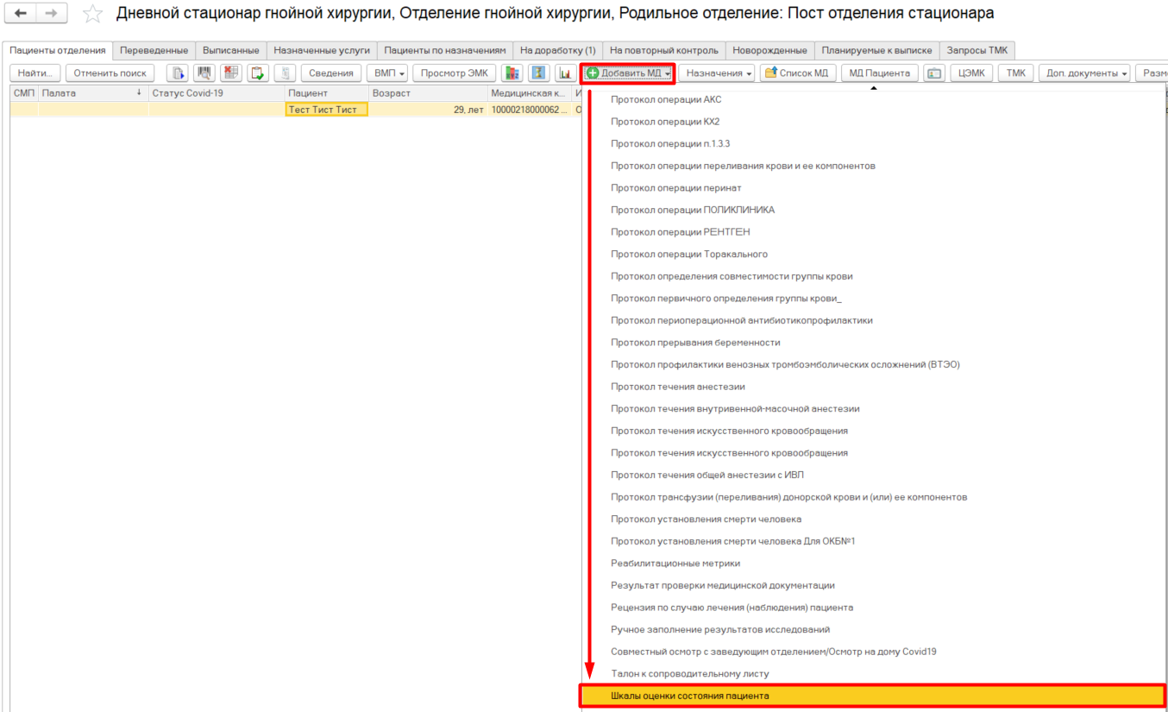Click the Отменить поиск button
The width and height of the screenshot is (1168, 712).
(x=110, y=73)
